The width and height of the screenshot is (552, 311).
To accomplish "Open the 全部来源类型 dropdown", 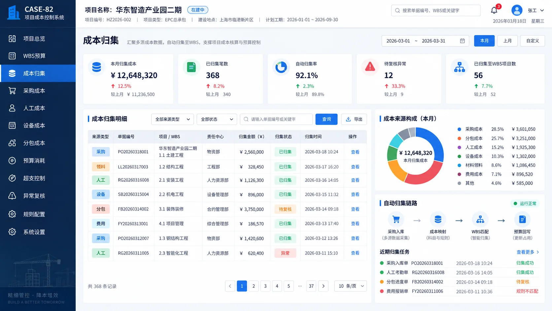I will [172, 119].
